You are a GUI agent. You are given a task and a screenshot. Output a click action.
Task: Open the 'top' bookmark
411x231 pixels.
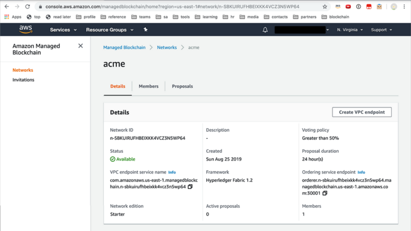34,17
